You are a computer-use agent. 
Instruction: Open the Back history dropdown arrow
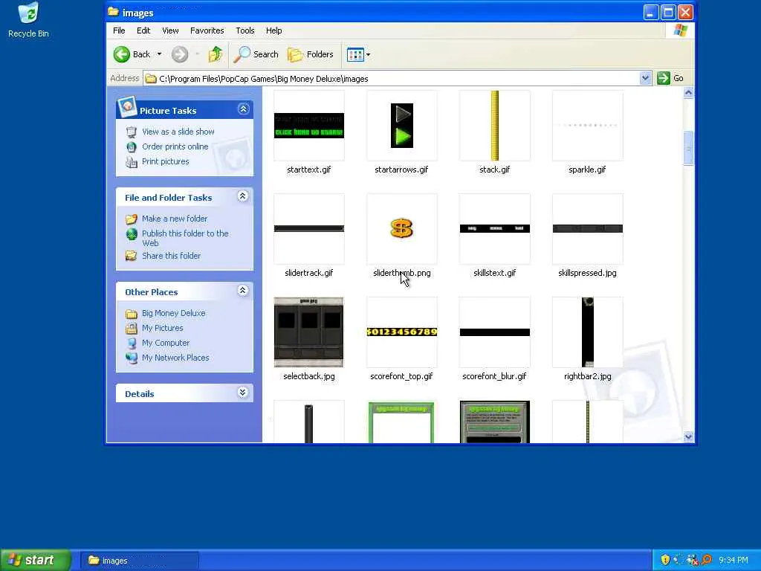coord(159,54)
